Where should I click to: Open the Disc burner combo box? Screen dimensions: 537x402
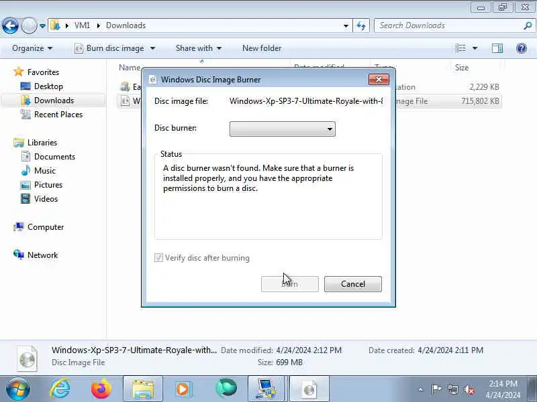click(x=282, y=129)
